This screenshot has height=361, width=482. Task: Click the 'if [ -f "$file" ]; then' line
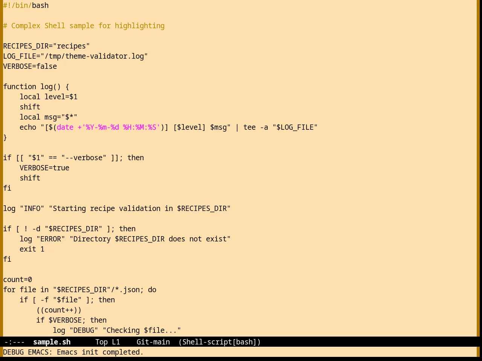(67, 300)
